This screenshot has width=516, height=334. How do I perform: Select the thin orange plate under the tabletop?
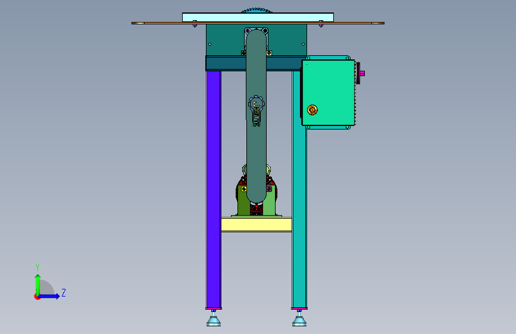(x=258, y=23)
